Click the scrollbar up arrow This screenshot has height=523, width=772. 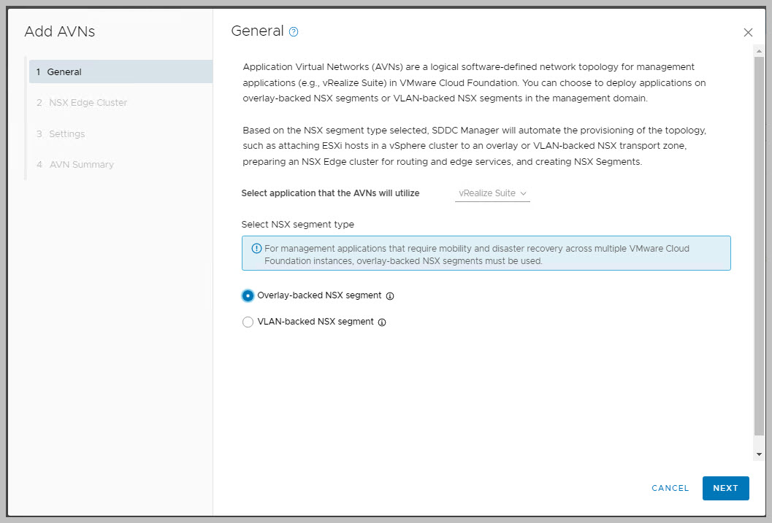coord(759,50)
